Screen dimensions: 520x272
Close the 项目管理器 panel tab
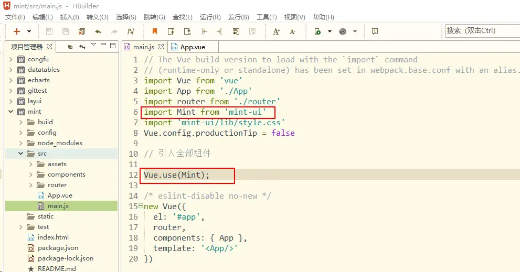coord(49,47)
